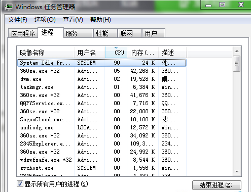This screenshot has width=251, height=192.
Task: Switch to the 联网 tab
Action: pos(130,33)
